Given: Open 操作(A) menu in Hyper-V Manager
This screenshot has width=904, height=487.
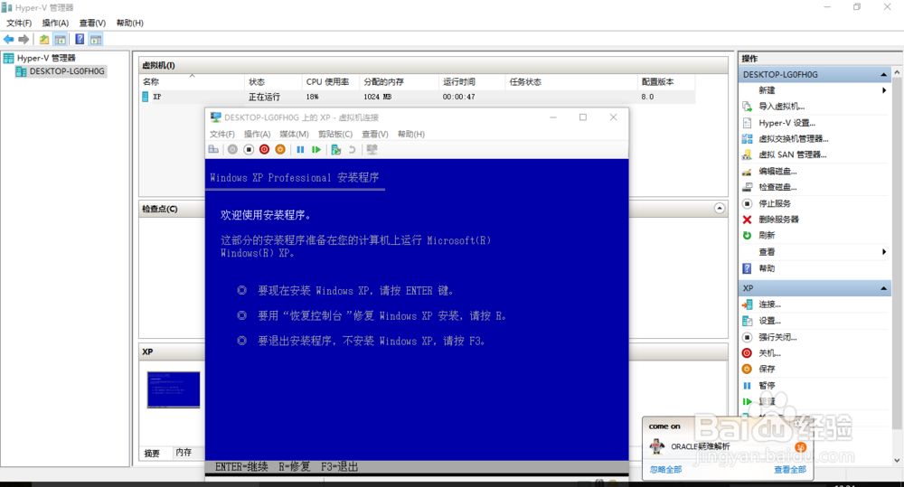Looking at the screenshot, I should tap(55, 23).
